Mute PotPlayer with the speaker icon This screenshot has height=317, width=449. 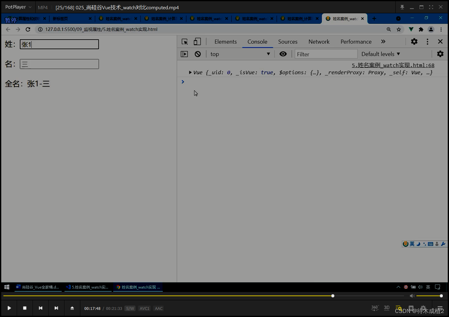(x=412, y=296)
